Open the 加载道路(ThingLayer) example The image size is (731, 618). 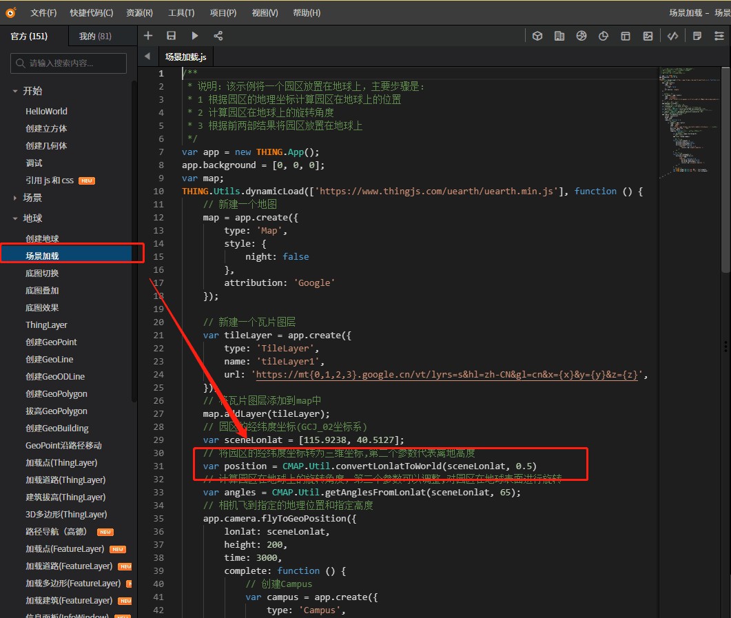(x=65, y=480)
